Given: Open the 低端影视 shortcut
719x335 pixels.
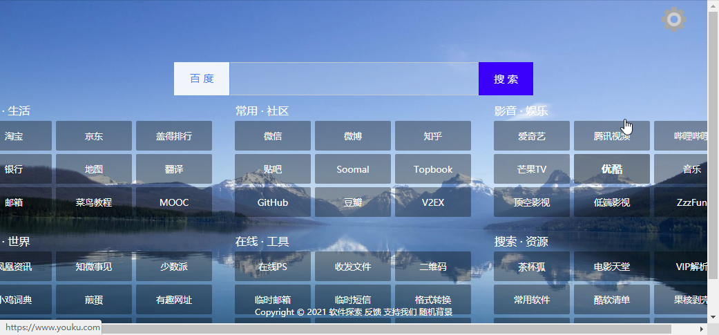Looking at the screenshot, I should tap(612, 202).
